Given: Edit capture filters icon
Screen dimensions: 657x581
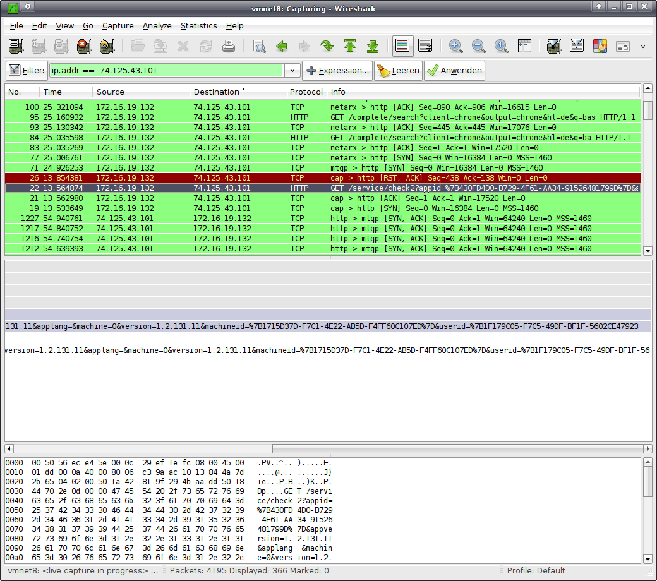Looking at the screenshot, I should coord(555,46).
